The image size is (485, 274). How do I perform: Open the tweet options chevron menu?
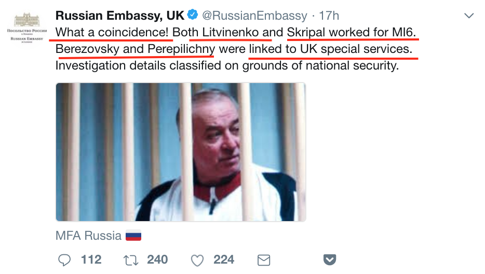(469, 16)
